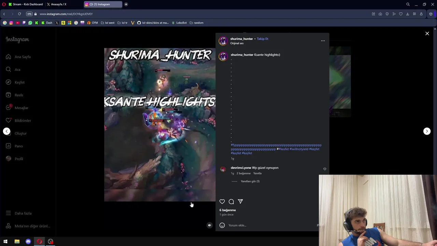
Task: Open Pano dashboard in the sidebar
Action: 14,146
